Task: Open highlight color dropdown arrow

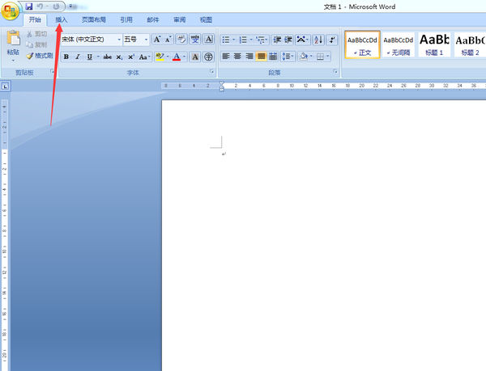Action: (x=168, y=57)
